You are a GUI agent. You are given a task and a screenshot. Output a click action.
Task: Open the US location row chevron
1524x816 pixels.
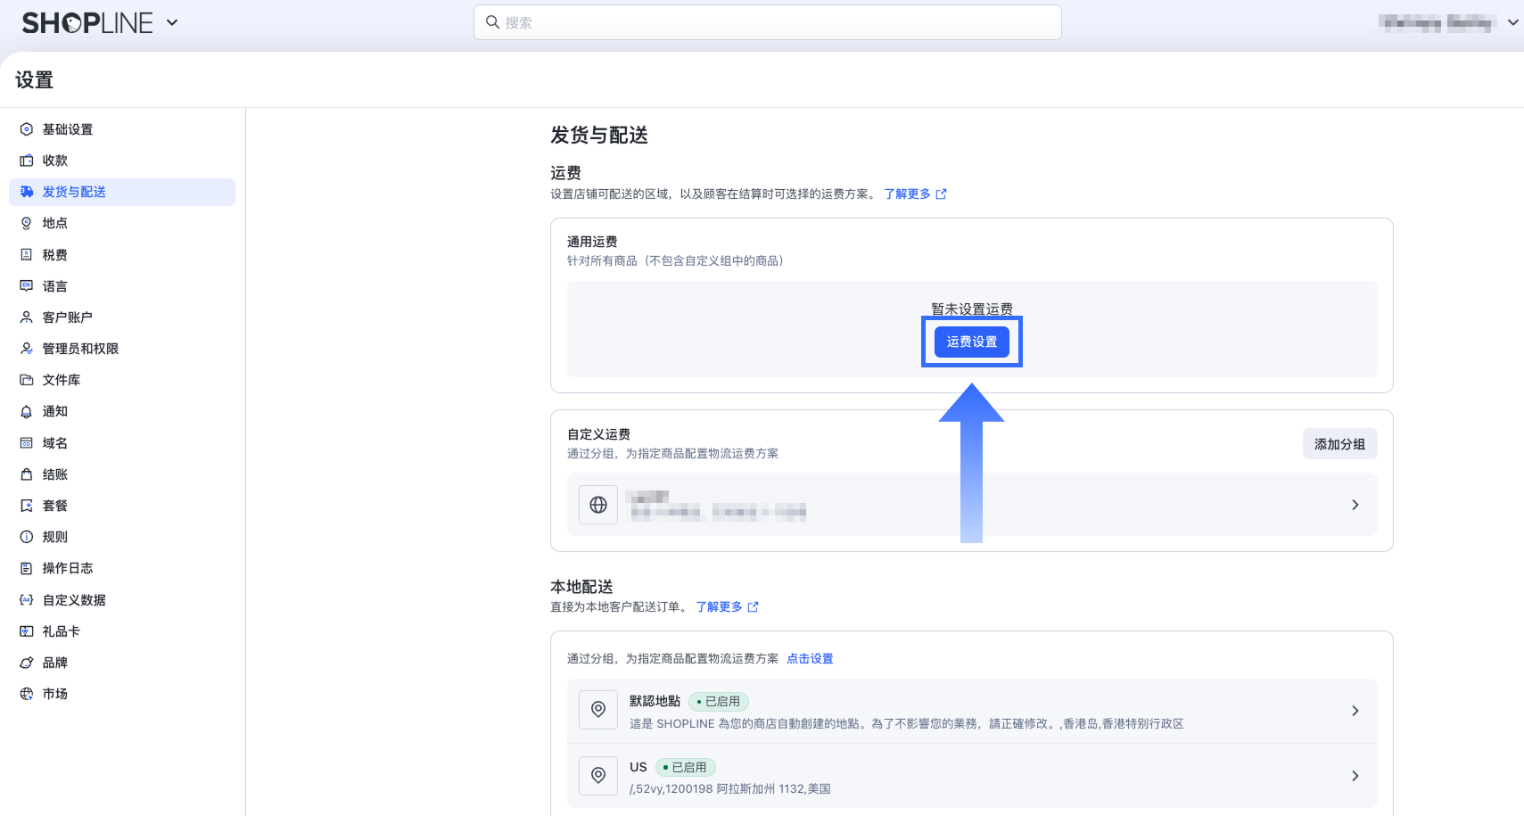tap(1355, 776)
